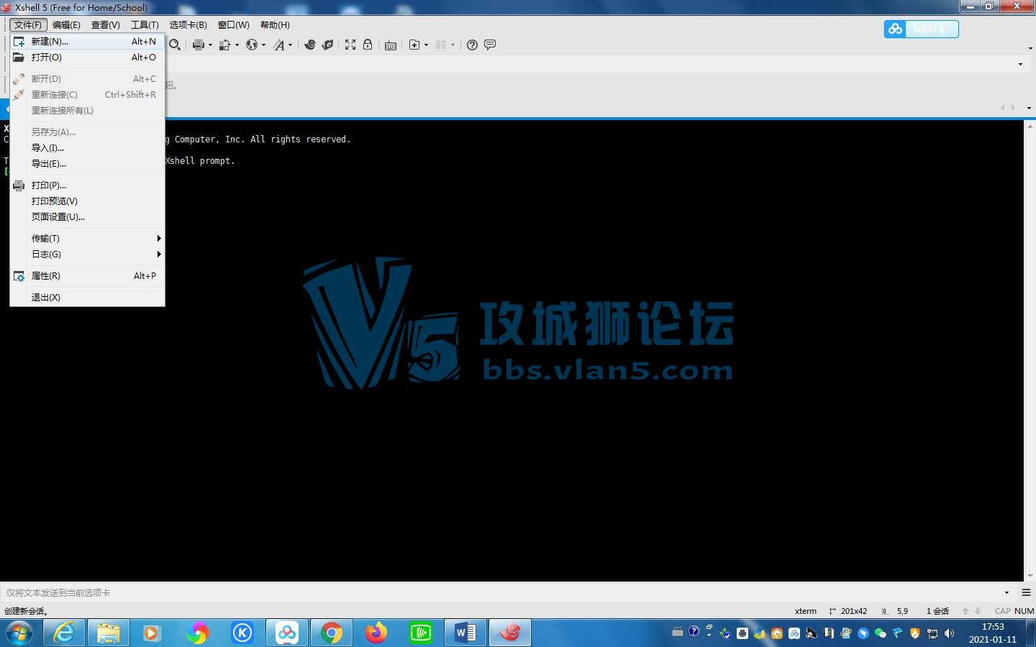
Task: Open Microsoft Word from taskbar
Action: 465,633
